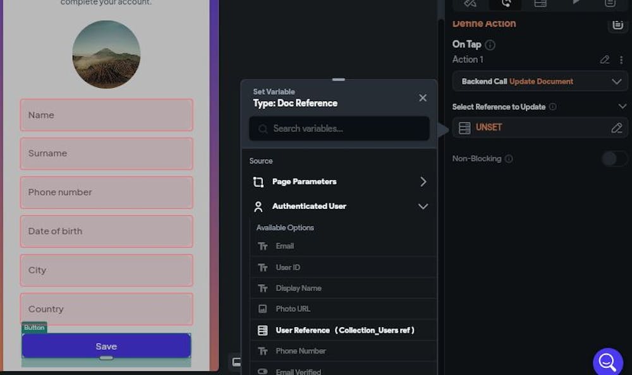Select the Surname text field on canvas
This screenshot has height=375, width=632.
106,153
